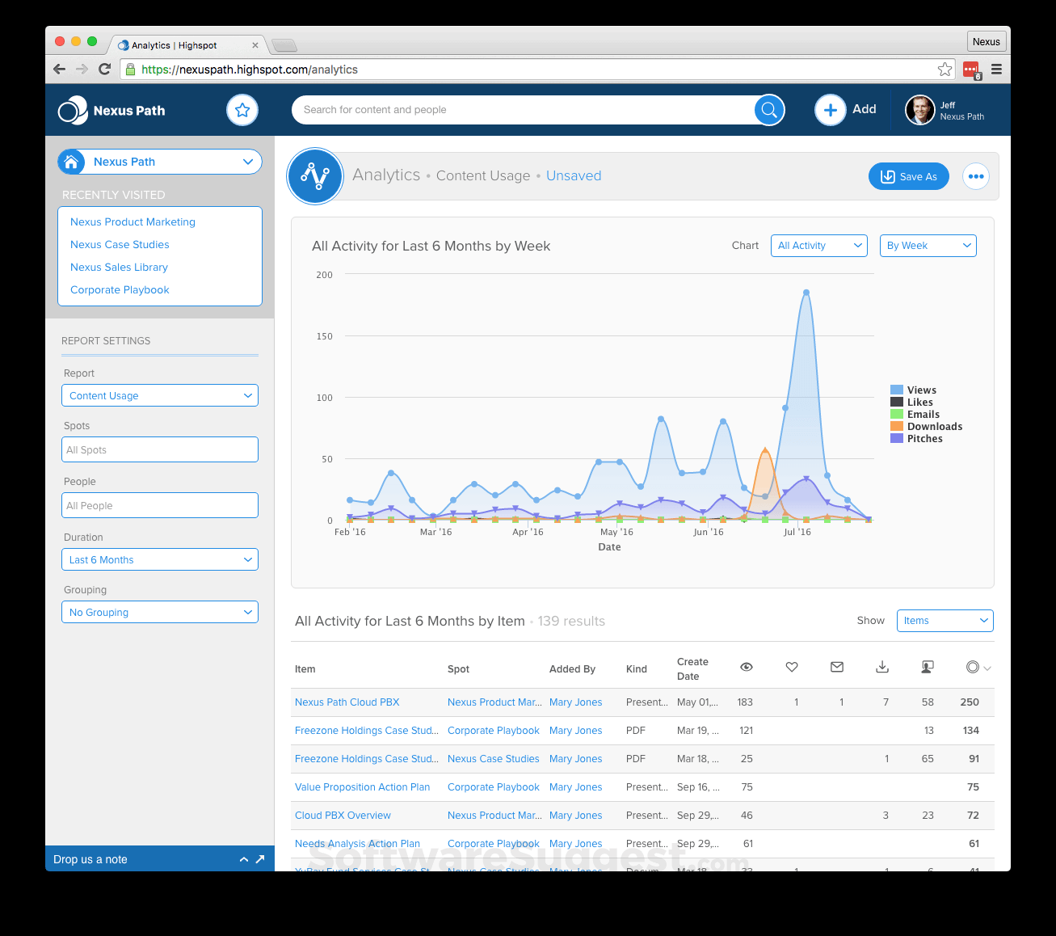The height and width of the screenshot is (936, 1056).
Task: Click the Views eye icon column header
Action: [x=746, y=667]
